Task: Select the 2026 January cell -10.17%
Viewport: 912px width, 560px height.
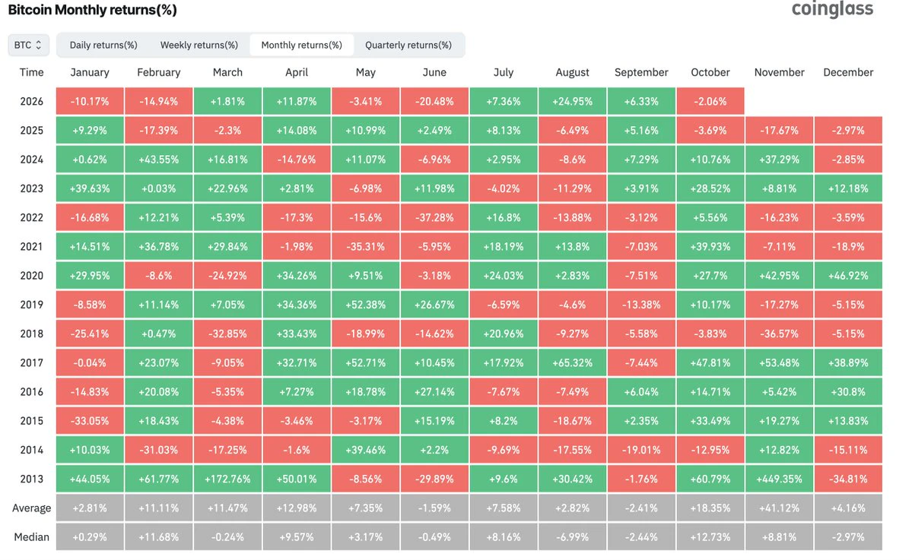Action: click(x=90, y=101)
